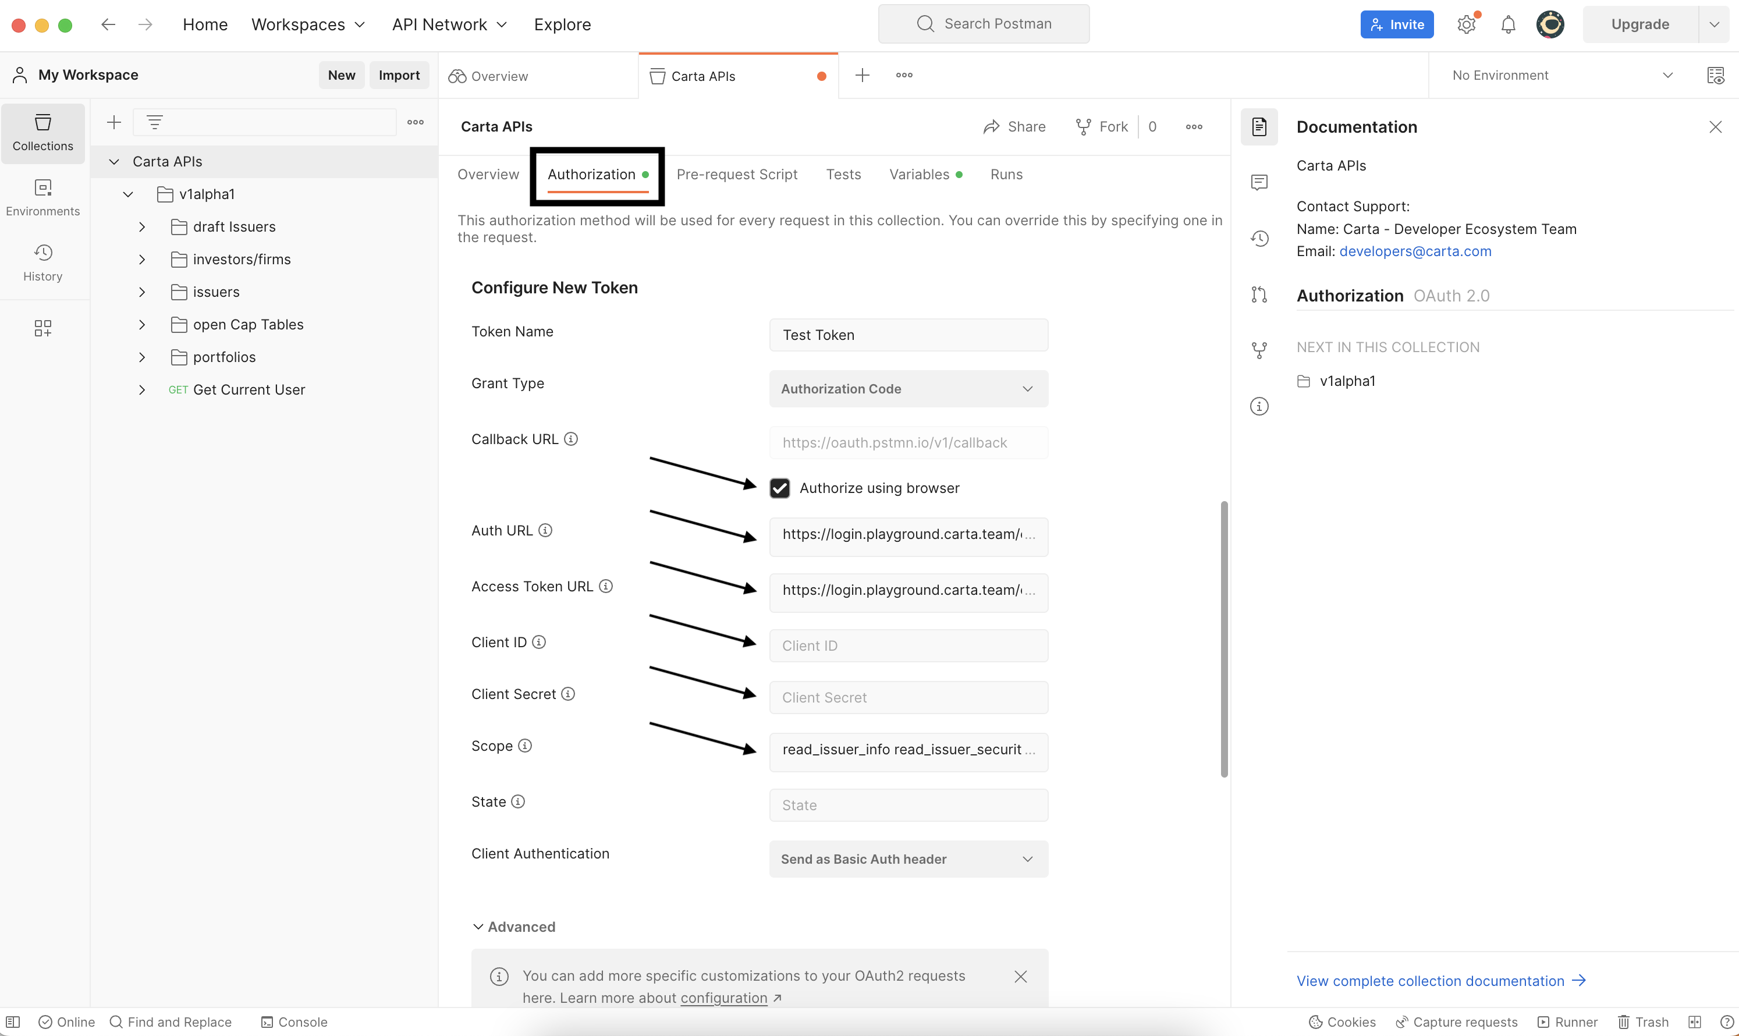The width and height of the screenshot is (1739, 1036).
Task: Toggle sidebar visibility icon in status bar
Action: click(13, 1021)
